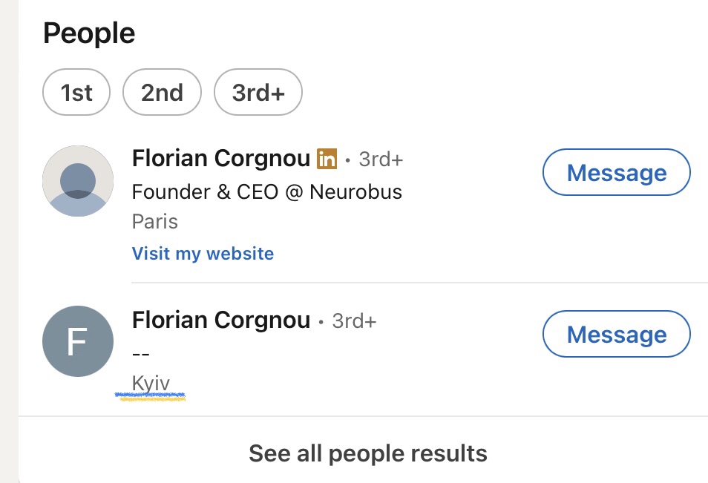Image resolution: width=708 pixels, height=483 pixels.
Task: Enable the 3rd+ connection filter pill
Action: pos(258,93)
